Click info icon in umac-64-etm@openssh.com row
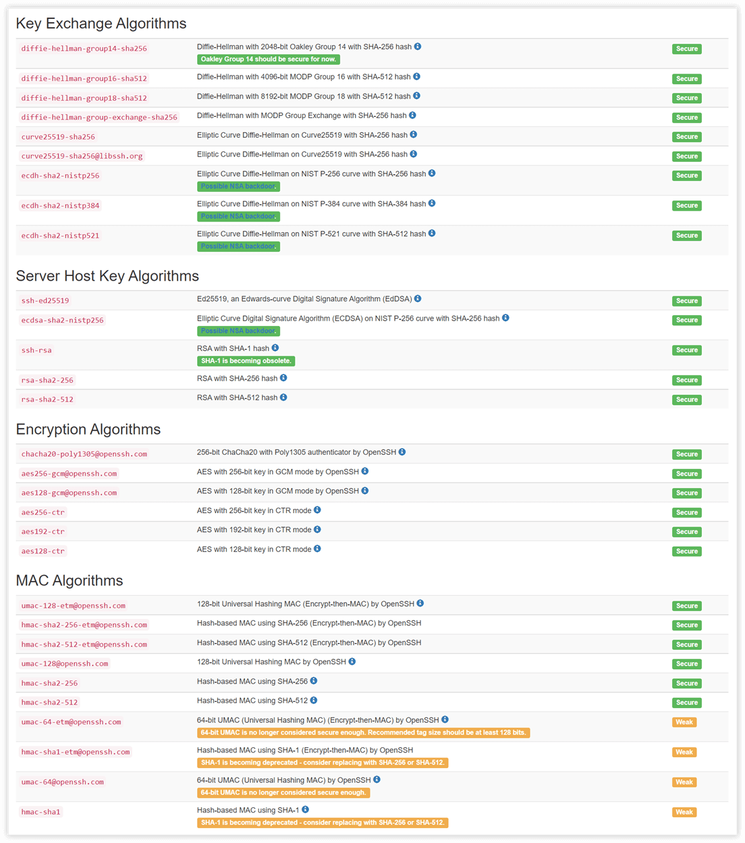 pyautogui.click(x=445, y=719)
